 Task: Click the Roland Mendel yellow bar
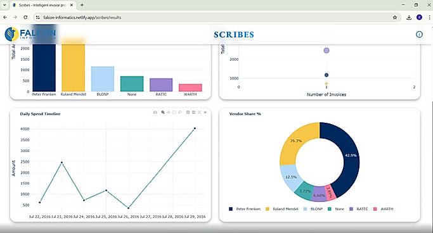(x=73, y=68)
